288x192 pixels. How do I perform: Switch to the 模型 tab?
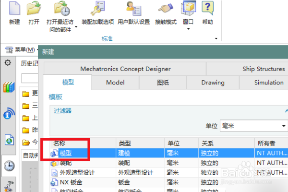point(68,82)
